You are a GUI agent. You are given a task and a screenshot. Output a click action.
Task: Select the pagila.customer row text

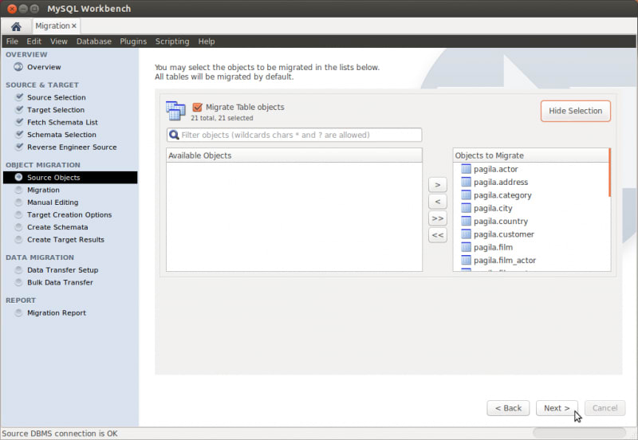pos(504,234)
